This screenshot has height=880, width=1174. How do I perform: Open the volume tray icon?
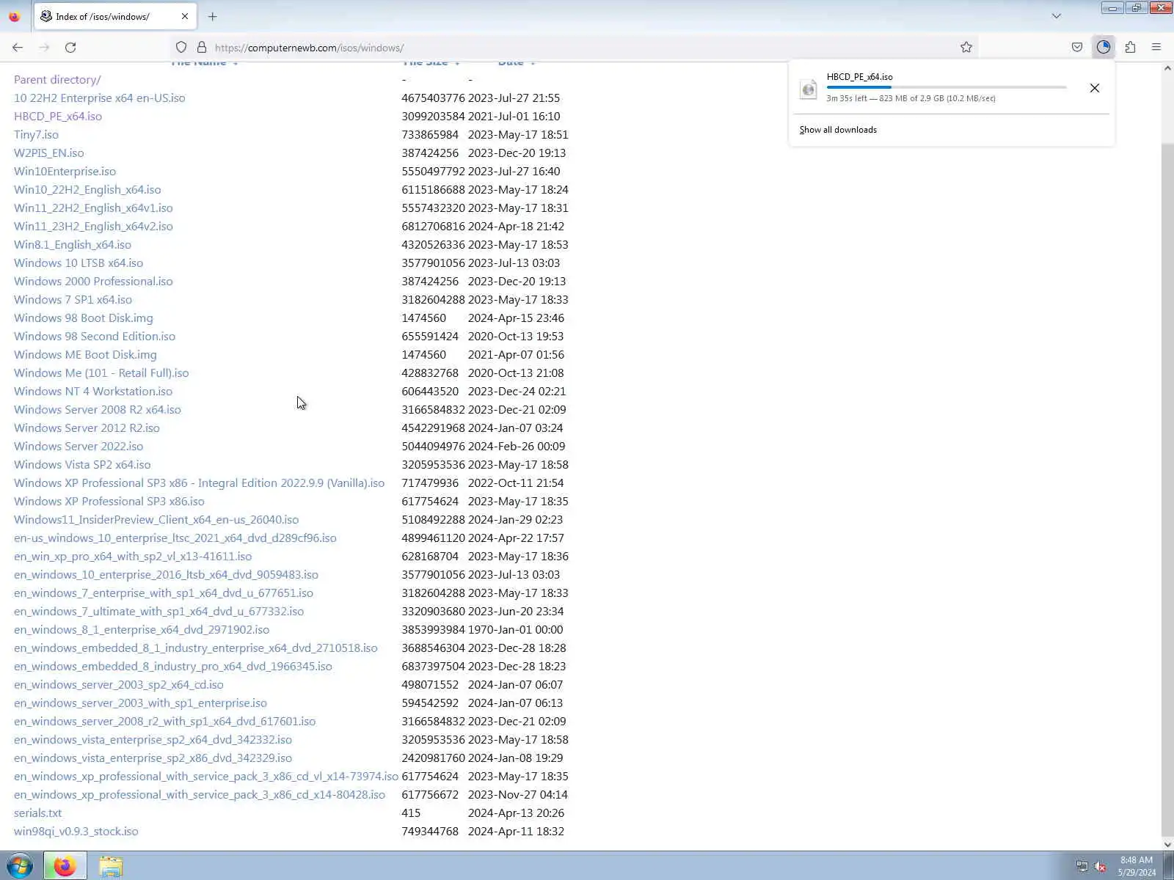[1100, 867]
